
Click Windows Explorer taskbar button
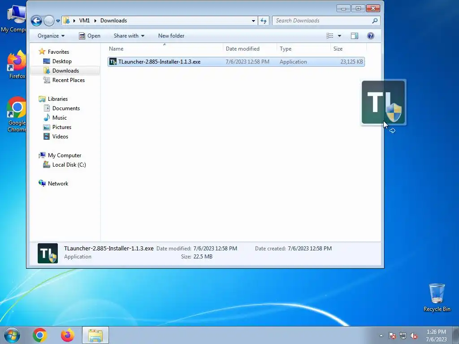pos(95,335)
